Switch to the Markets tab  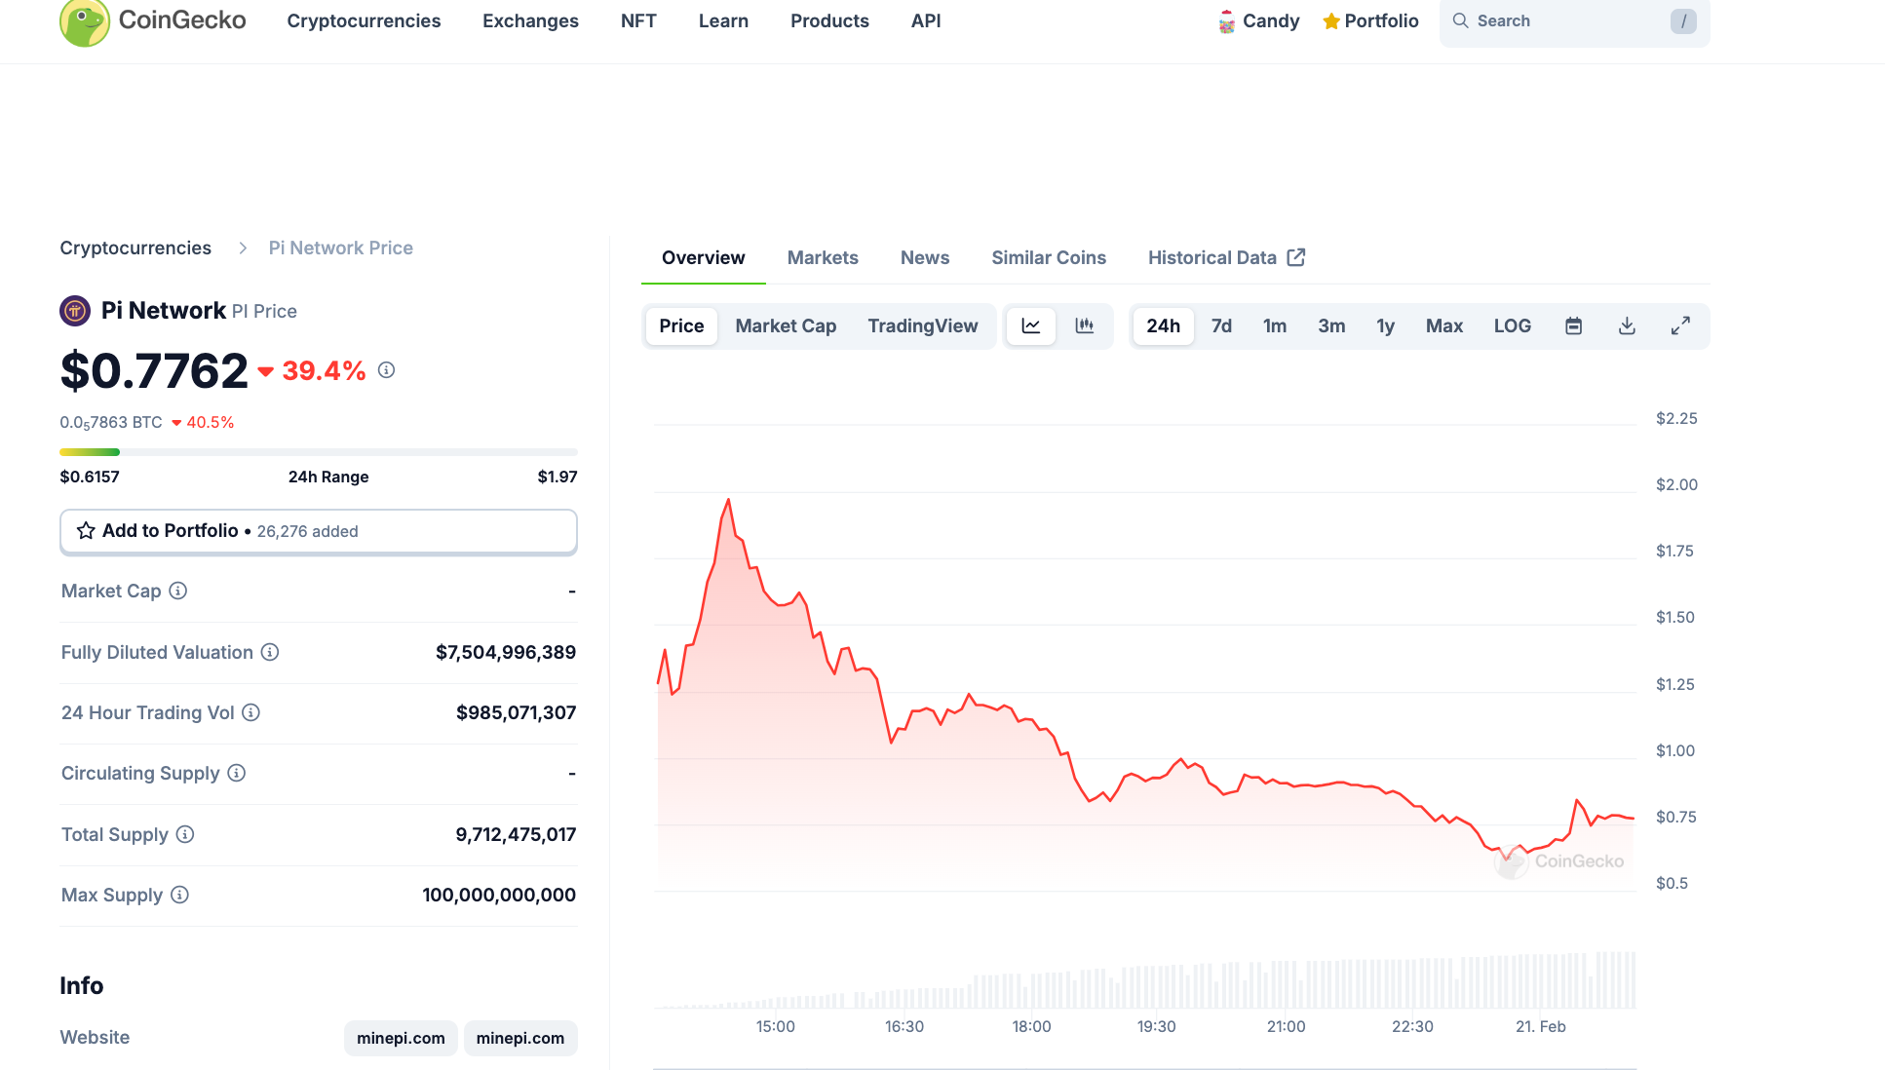coord(823,258)
